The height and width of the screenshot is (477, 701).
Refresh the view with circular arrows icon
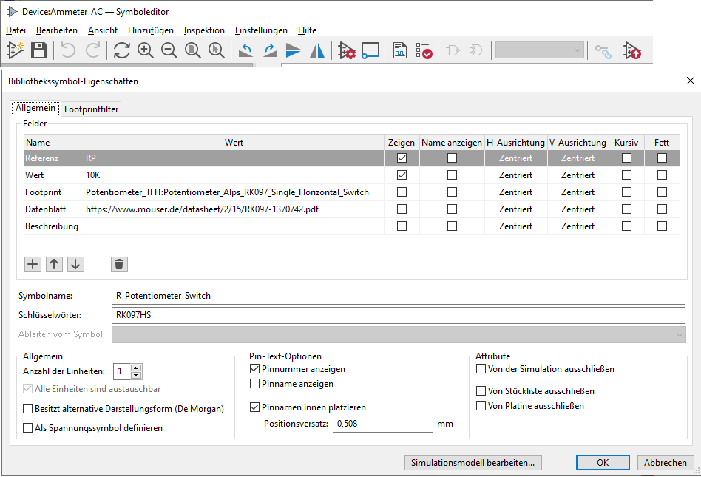click(121, 50)
